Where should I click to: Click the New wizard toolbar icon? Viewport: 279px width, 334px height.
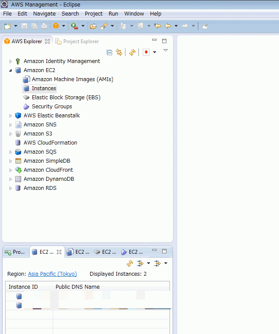pyautogui.click(x=7, y=26)
